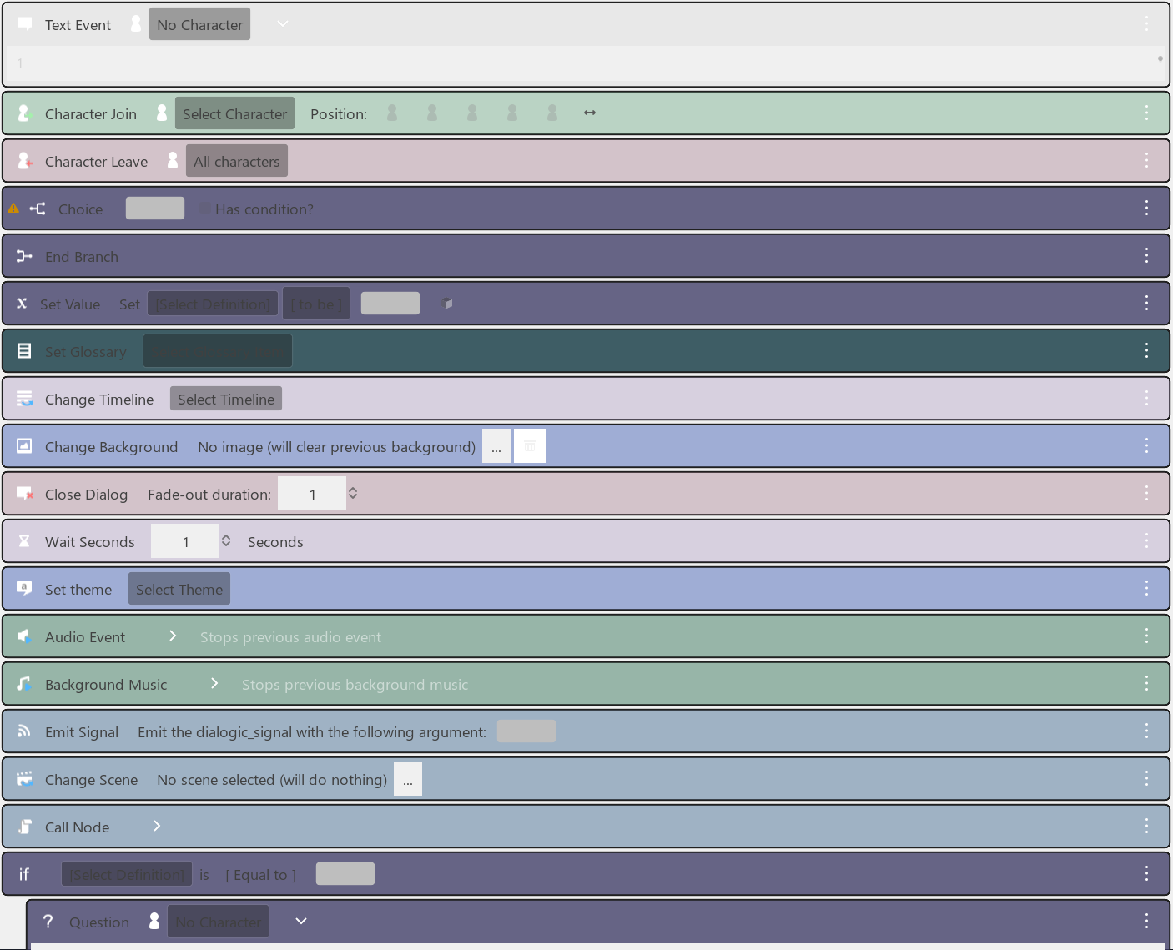Open the character dropdown on the Text Event
The image size is (1173, 950).
282,24
